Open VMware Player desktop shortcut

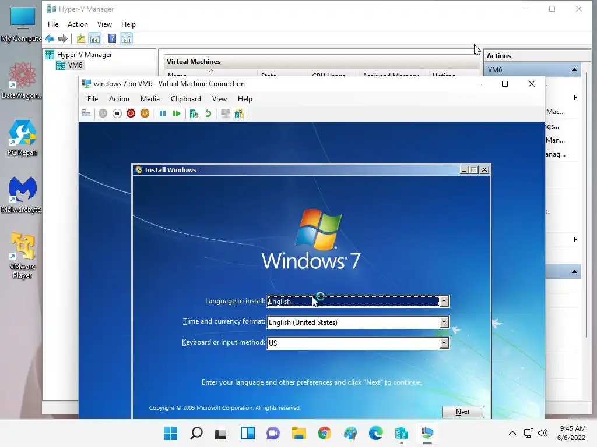click(22, 256)
